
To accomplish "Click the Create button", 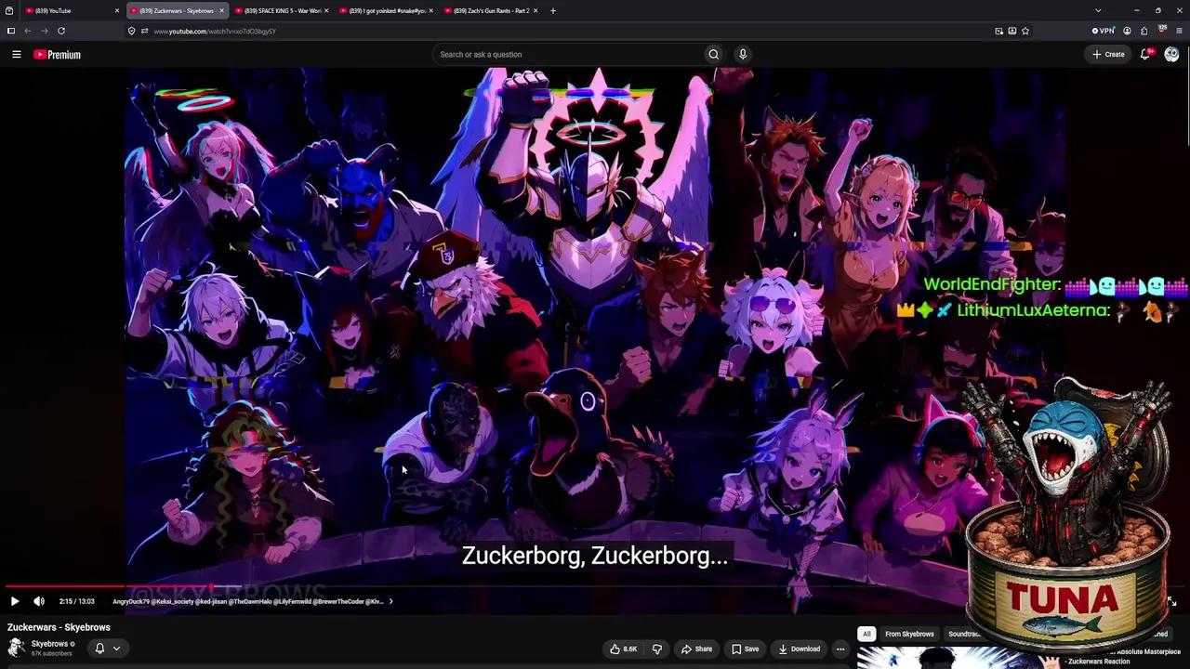I will (x=1109, y=54).
